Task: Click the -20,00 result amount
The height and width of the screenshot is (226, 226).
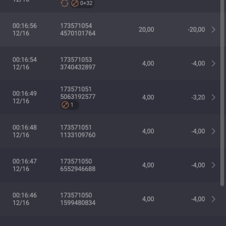Action: [x=196, y=29]
